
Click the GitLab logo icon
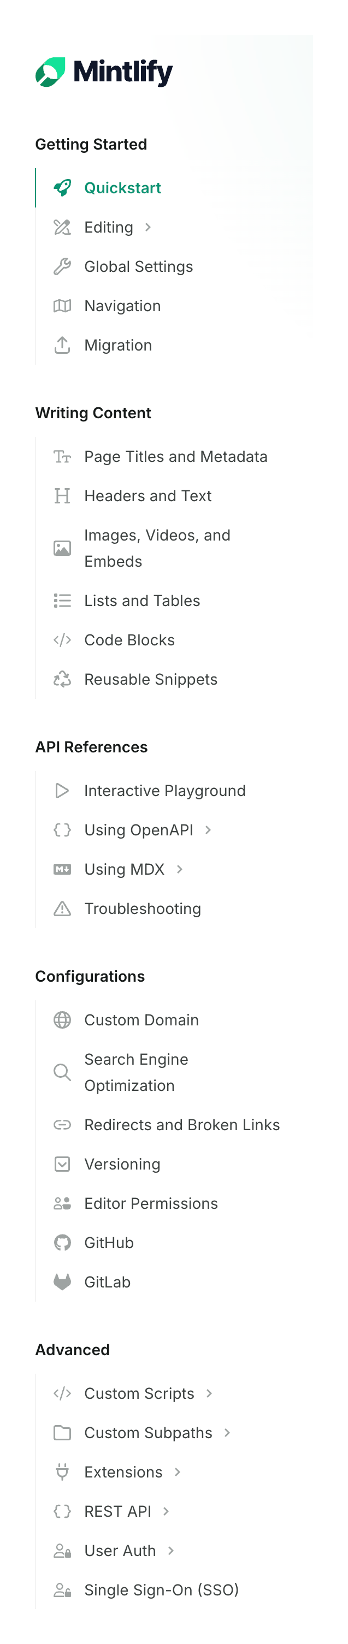click(x=62, y=1281)
